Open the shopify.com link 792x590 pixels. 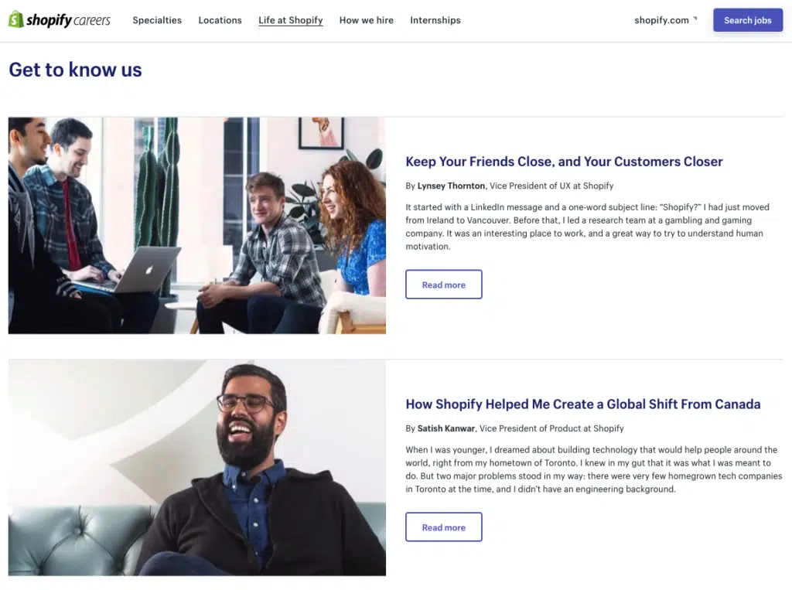point(661,20)
